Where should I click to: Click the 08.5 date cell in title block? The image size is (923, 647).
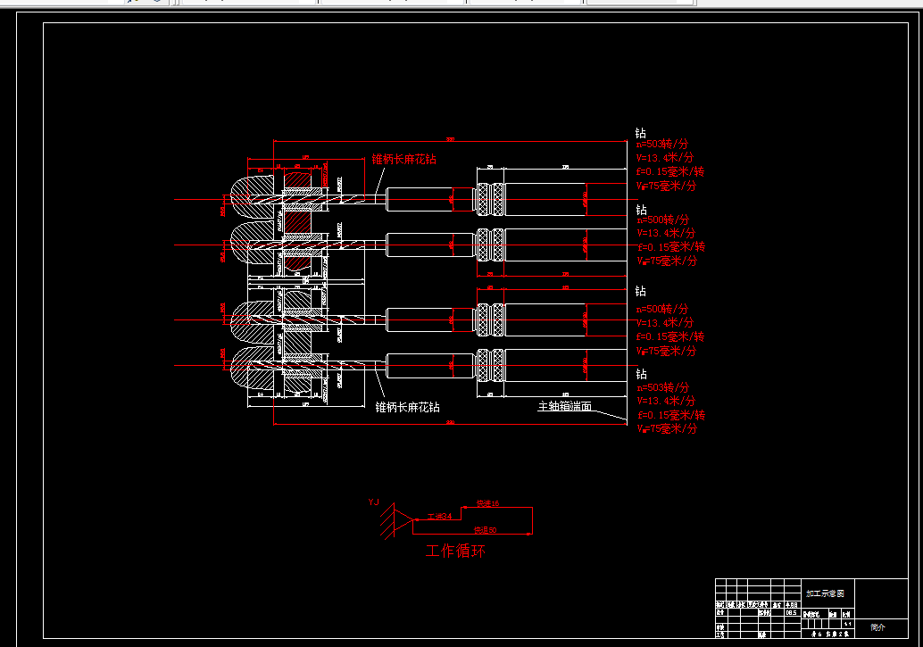(x=791, y=613)
